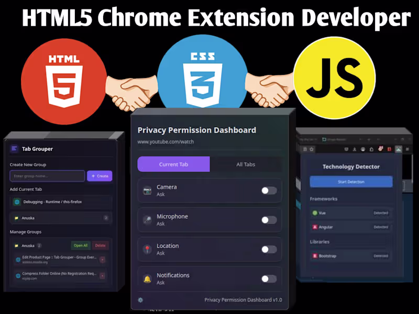Click the Anuska name under Manage Groups

click(28, 245)
